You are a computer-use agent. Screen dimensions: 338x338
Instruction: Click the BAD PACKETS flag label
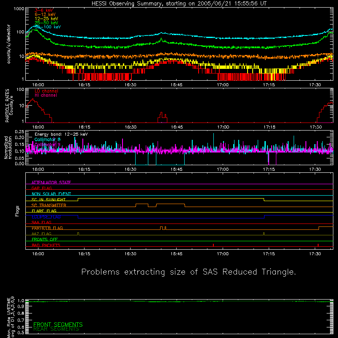coord(46,245)
